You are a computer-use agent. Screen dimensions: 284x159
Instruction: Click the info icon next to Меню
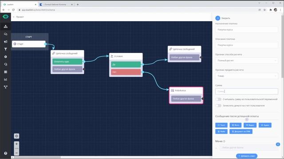tap(224, 141)
